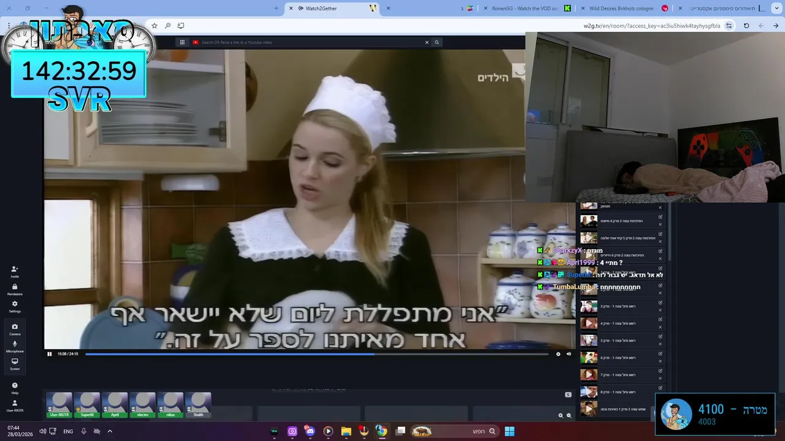Click the playlist scrollbar

[x=669, y=233]
